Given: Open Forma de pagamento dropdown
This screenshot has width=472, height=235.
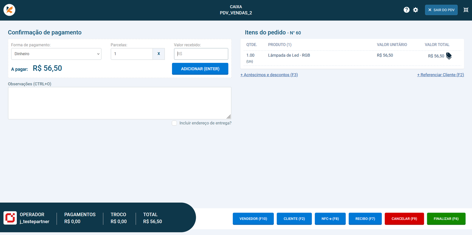Looking at the screenshot, I should [56, 54].
